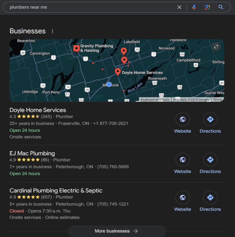
Task: Visit the Doyle Home Services website
Action: click(x=183, y=123)
